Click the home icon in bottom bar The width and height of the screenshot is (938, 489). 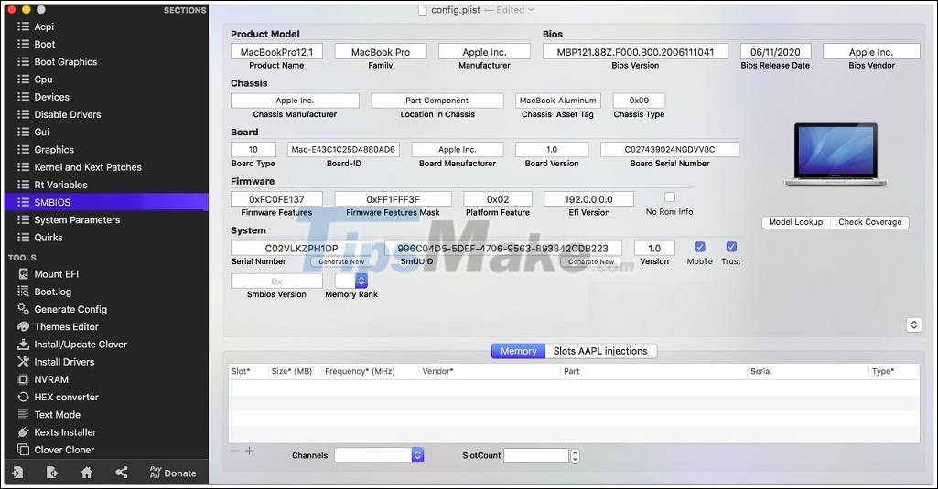tap(87, 473)
